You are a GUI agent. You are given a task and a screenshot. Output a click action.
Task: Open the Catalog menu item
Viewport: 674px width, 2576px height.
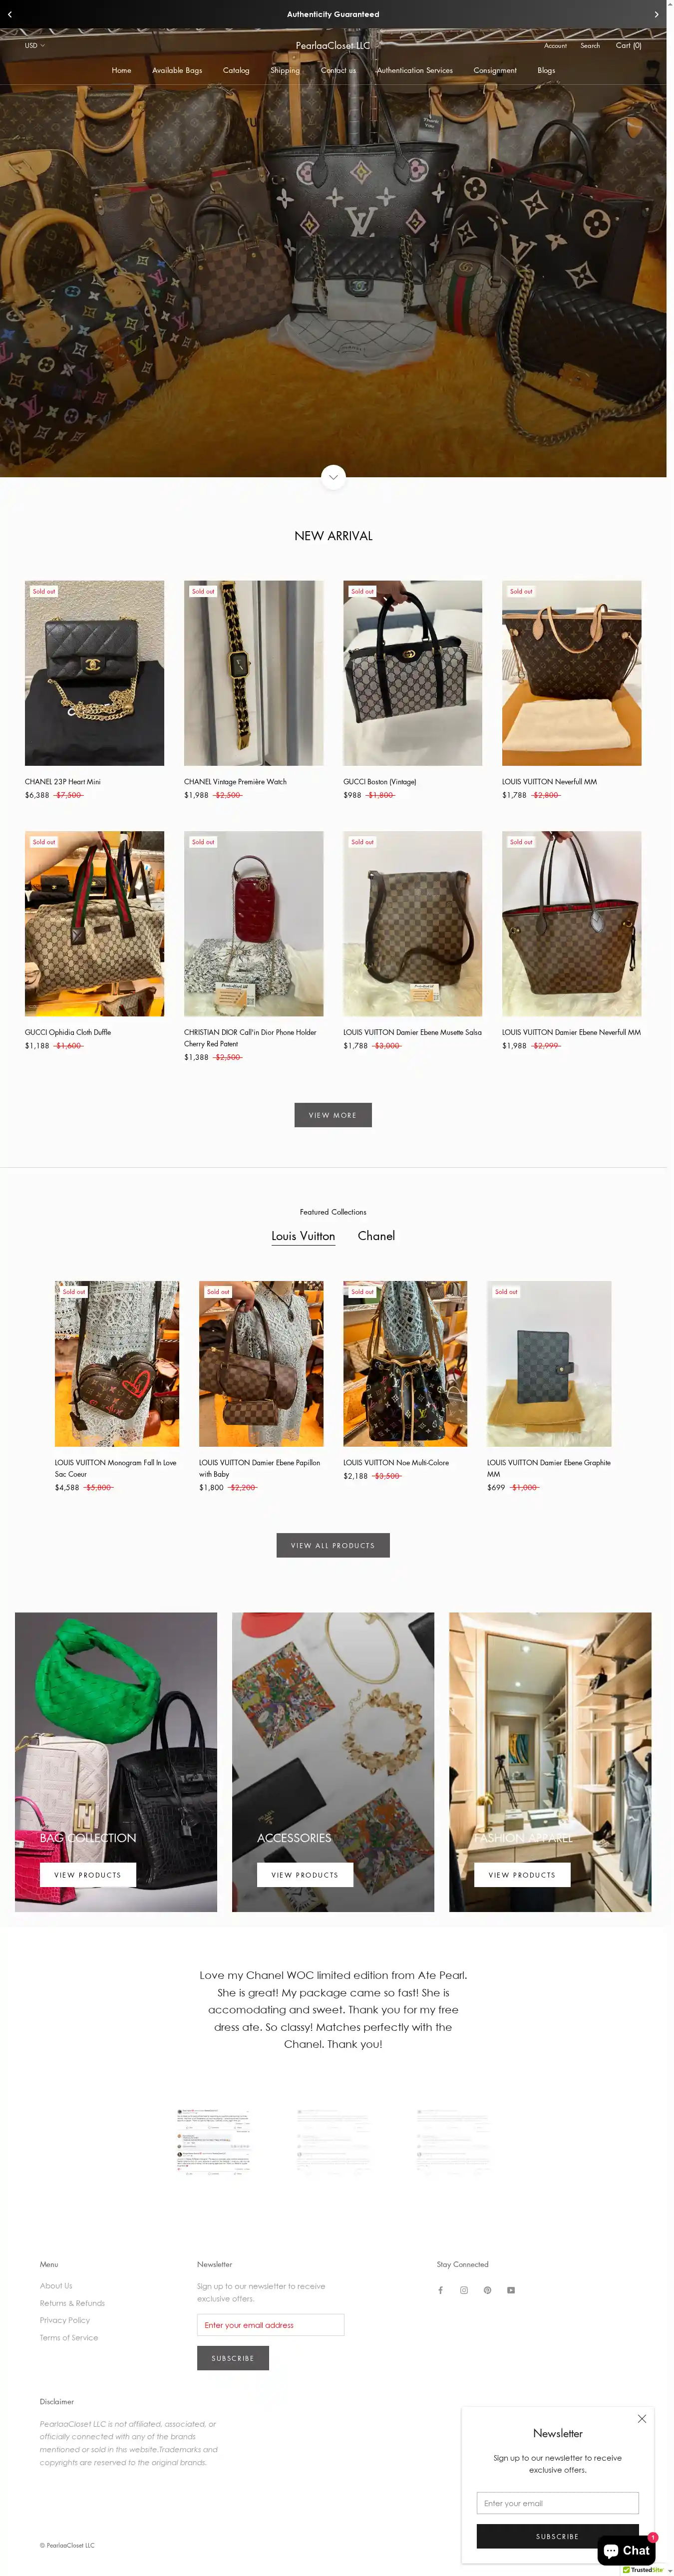point(236,70)
